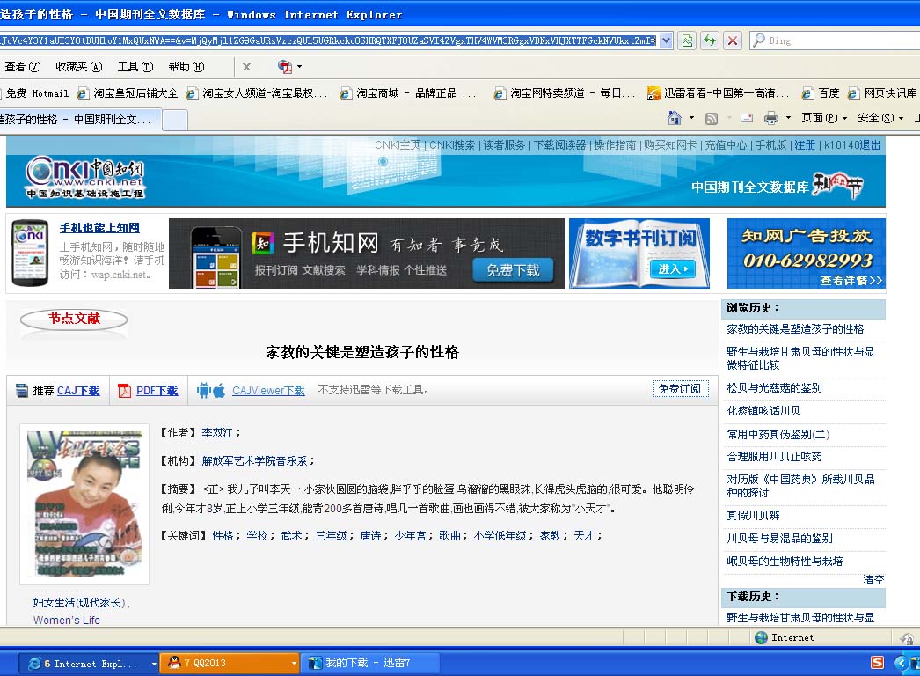Click inside the Bing search box

[x=839, y=40]
